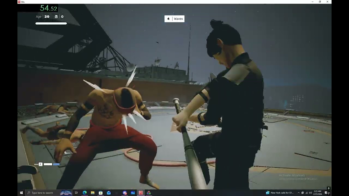
Task: Open blue chart app in taskbar
Action: tap(133, 193)
